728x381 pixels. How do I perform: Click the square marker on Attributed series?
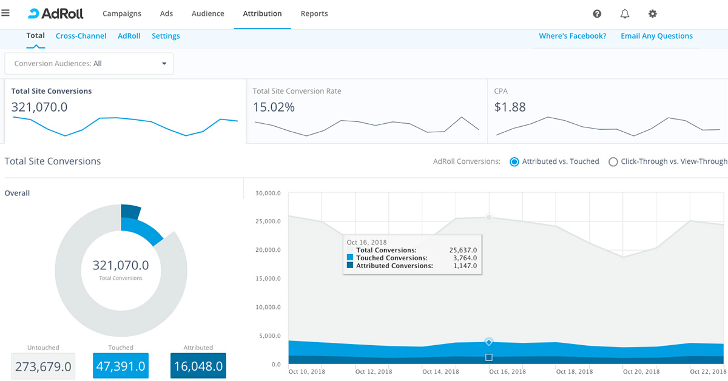(x=489, y=357)
